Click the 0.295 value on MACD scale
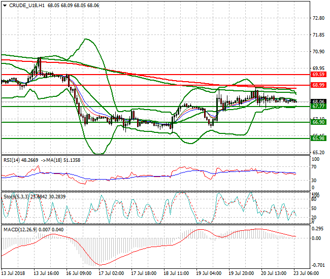This screenshot has height=279, width=330. point(318,228)
